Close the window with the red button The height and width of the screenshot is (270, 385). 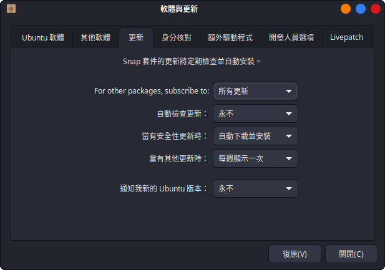(376, 9)
